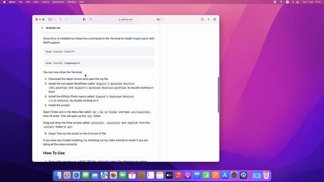Reload the page with the refresh icon
The width and height of the screenshot is (324, 182).
pyautogui.click(x=161, y=19)
